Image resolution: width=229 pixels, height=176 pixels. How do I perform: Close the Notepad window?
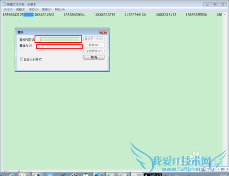pyautogui.click(x=223, y=5)
